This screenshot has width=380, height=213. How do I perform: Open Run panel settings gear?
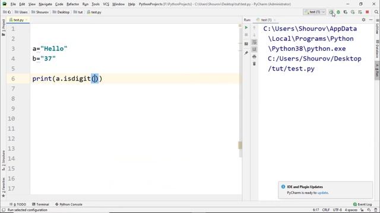pyautogui.click(x=363, y=20)
